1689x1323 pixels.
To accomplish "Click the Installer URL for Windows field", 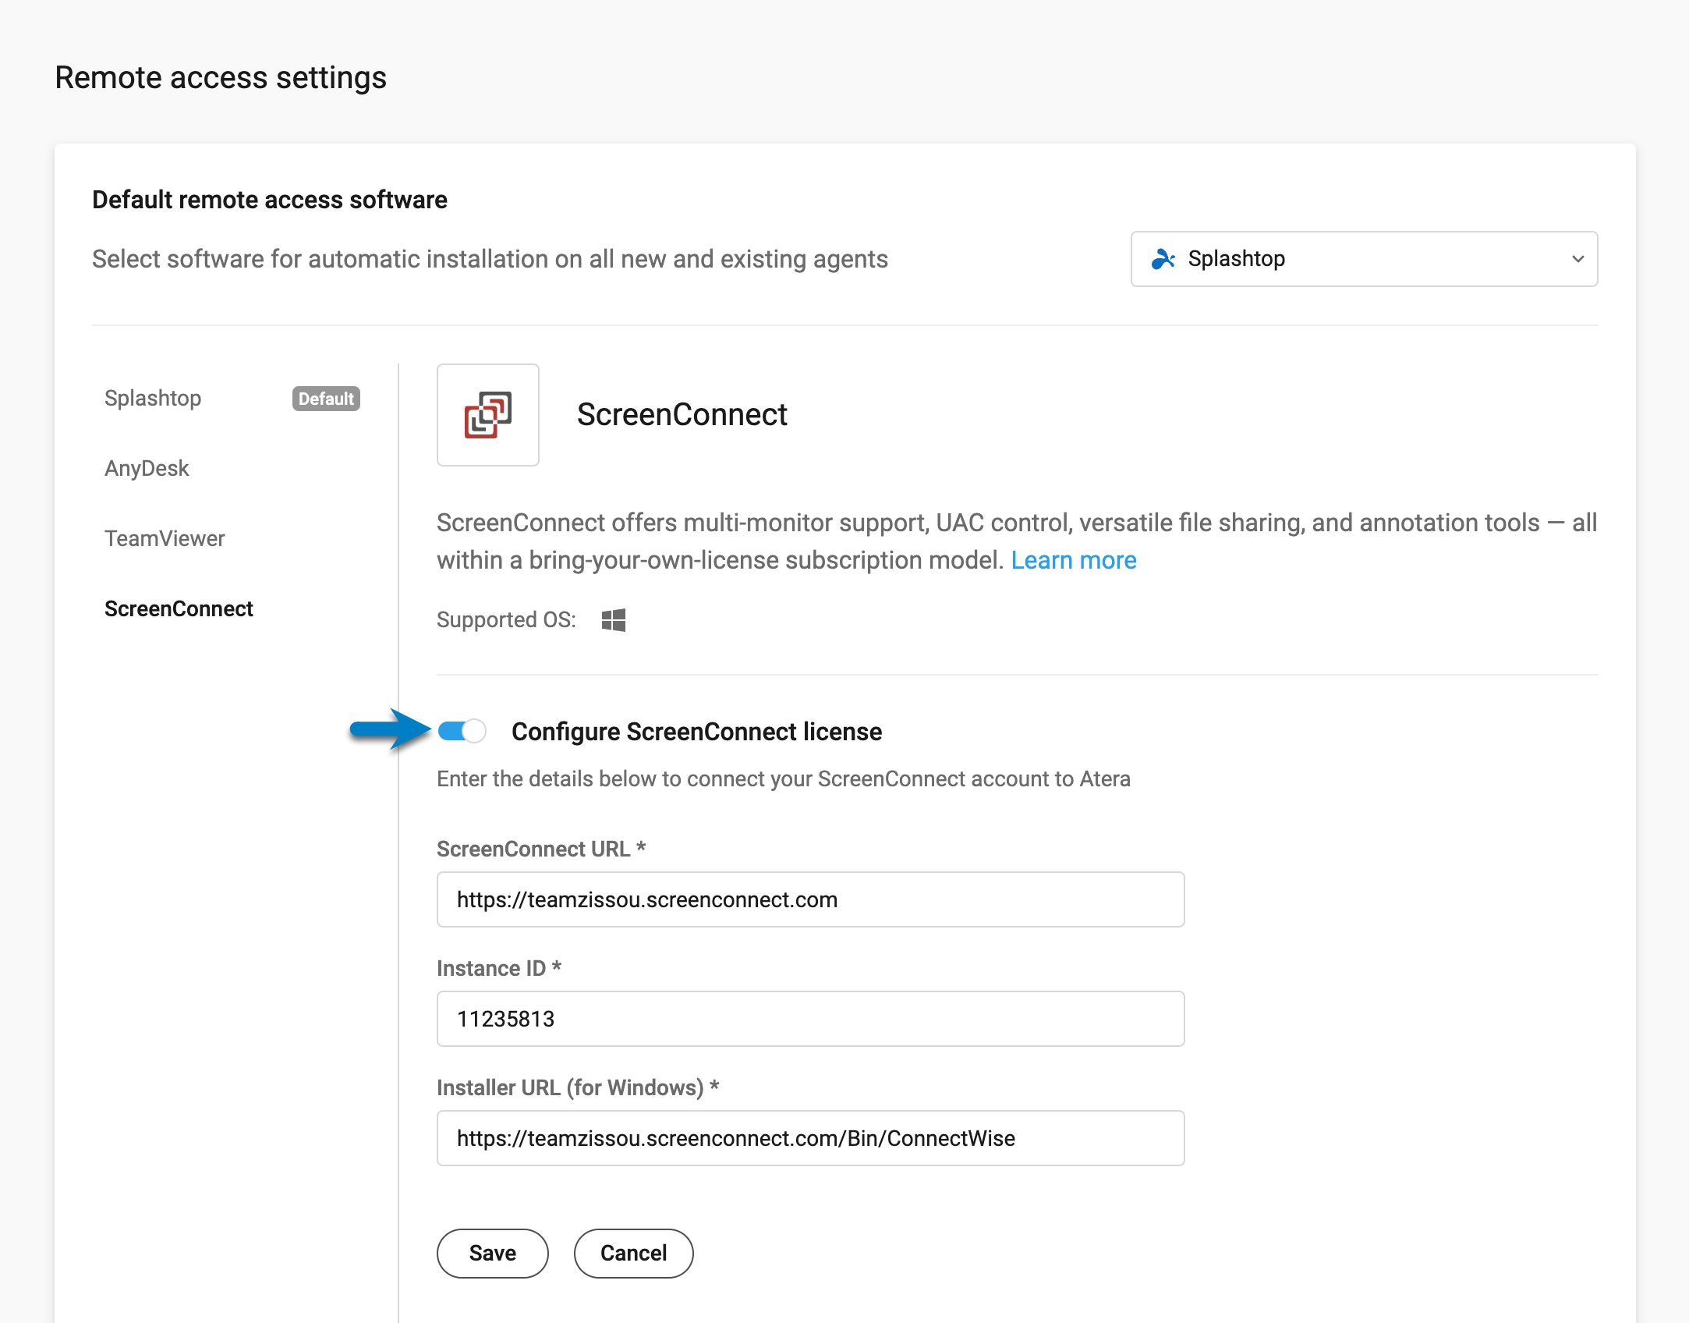I will 810,1138.
